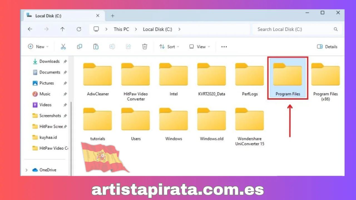The height and width of the screenshot is (200, 356).
Task: Toggle the Details pane
Action: click(327, 47)
